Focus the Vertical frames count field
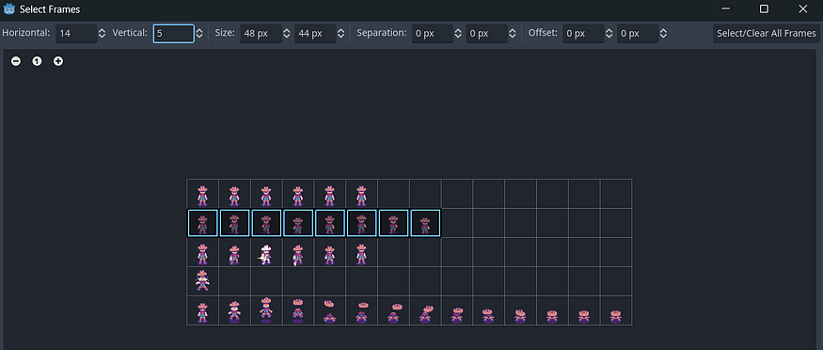Image resolution: width=823 pixels, height=350 pixels. [174, 33]
